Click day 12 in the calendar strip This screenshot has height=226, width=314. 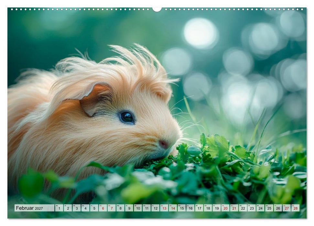click(156, 208)
